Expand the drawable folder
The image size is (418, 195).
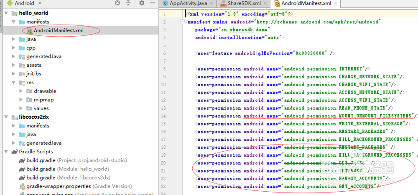click(x=21, y=91)
